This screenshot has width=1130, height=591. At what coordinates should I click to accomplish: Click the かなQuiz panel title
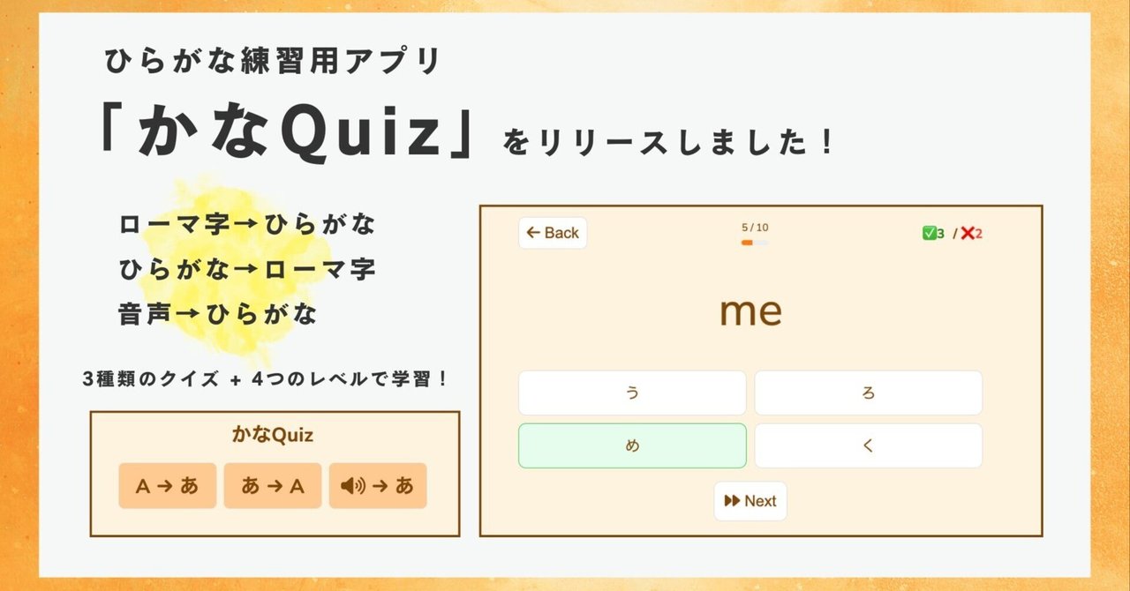tap(275, 434)
